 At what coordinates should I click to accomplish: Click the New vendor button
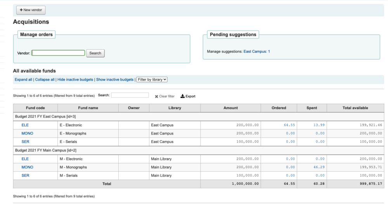click(31, 10)
